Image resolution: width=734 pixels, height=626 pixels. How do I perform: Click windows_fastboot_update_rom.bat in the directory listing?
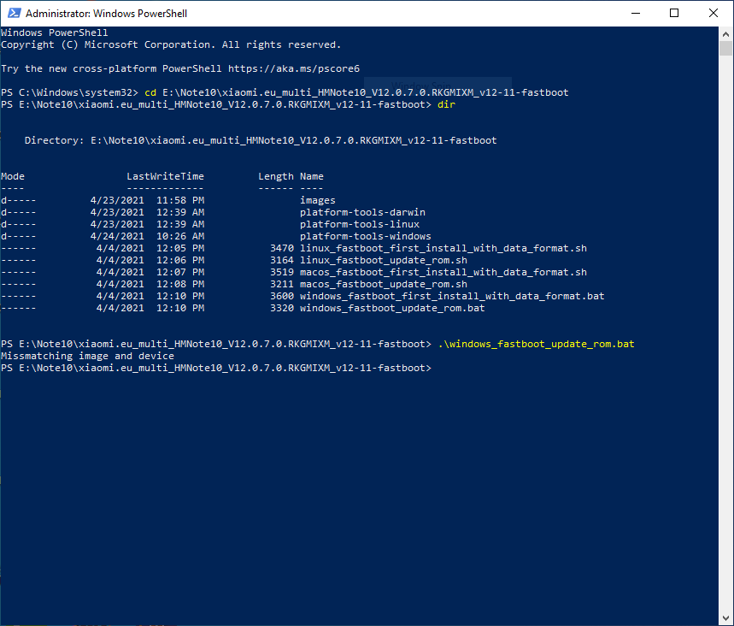point(392,308)
